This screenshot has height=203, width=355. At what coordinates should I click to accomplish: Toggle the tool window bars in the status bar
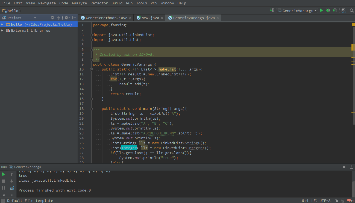[3, 201]
